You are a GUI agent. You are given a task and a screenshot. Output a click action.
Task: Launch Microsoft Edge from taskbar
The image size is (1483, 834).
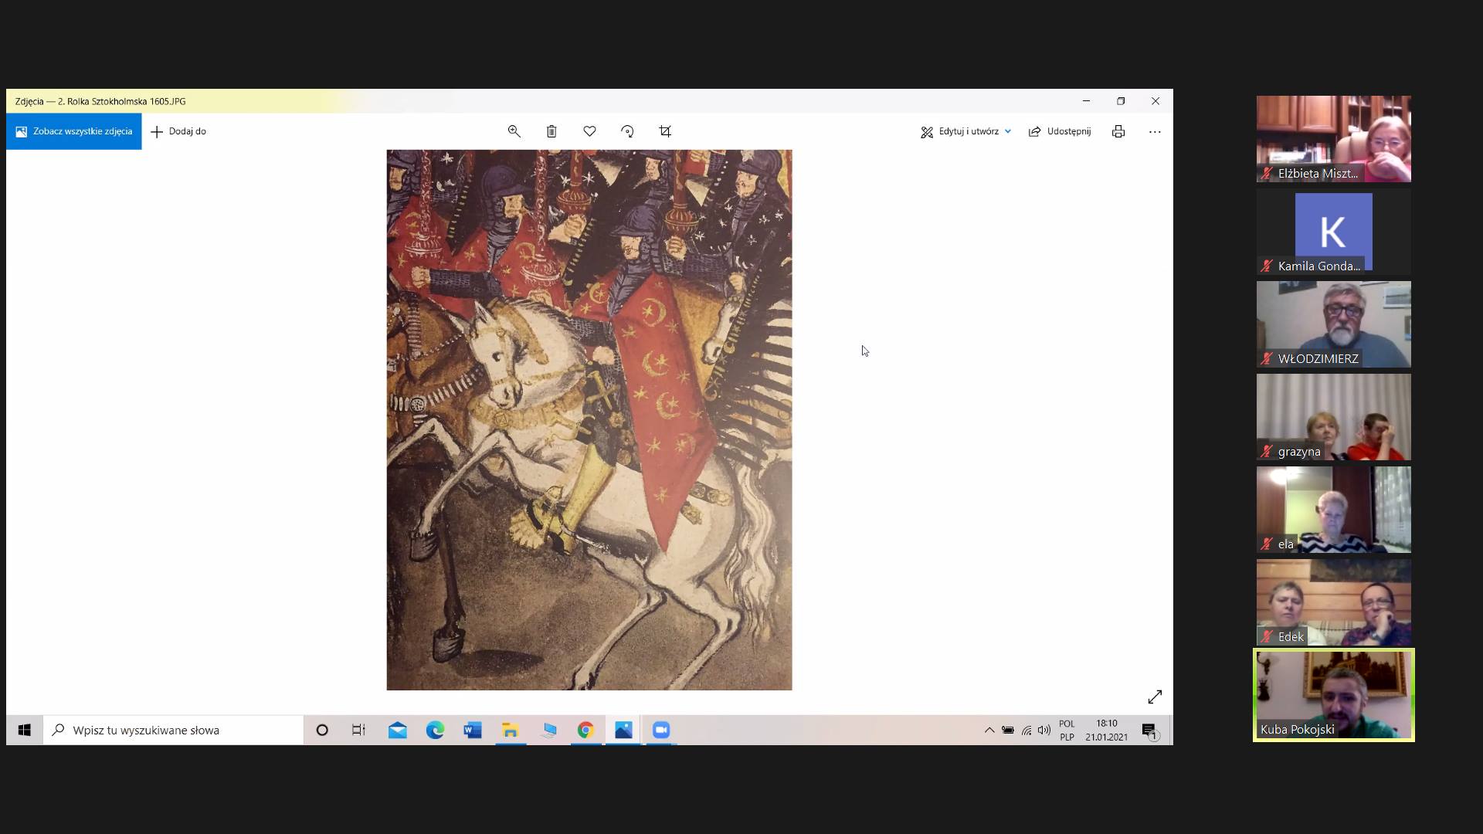coord(435,730)
